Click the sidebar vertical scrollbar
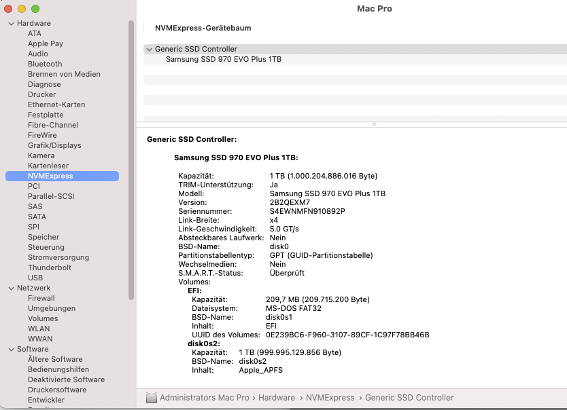The width and height of the screenshot is (567, 410). click(131, 160)
